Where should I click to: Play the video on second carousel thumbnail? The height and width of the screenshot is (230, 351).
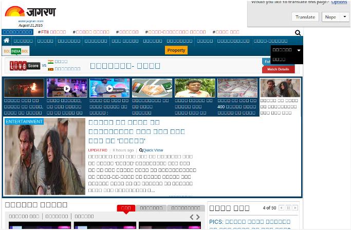[67, 89]
